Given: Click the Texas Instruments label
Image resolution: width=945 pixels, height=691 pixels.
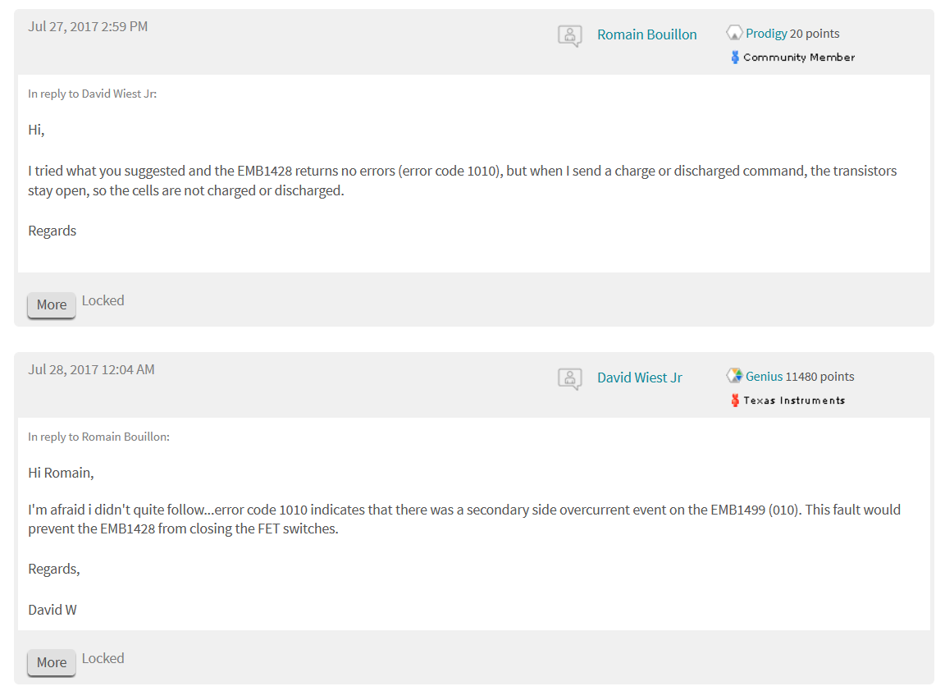Looking at the screenshot, I should pos(793,400).
